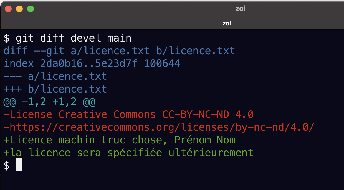Click the red close window button
344x190 pixels.
pos(8,9)
